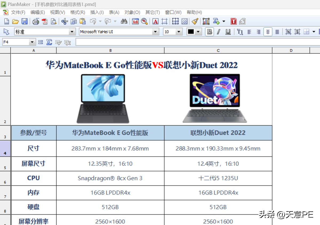This screenshot has width=320, height=225.
Task: Open a file via the folder icon
Action: coord(15,22)
